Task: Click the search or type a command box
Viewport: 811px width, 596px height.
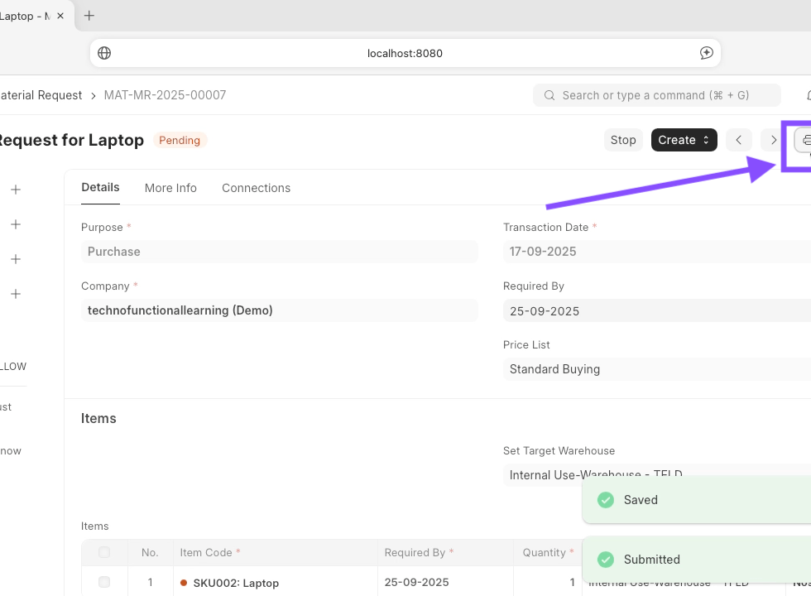Action: pyautogui.click(x=656, y=95)
